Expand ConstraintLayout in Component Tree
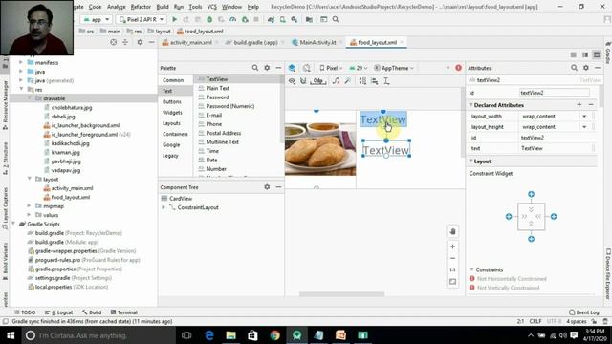Screen dimensions: 612x344 point(164,207)
